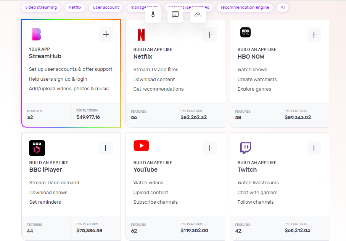The height and width of the screenshot is (241, 346).
Task: Click 'Set up user accounts & offer support'
Action: [x=71, y=69]
